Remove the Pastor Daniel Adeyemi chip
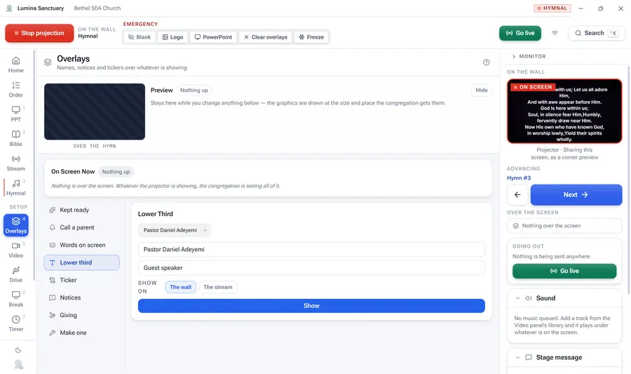The width and height of the screenshot is (631, 374). click(x=205, y=230)
